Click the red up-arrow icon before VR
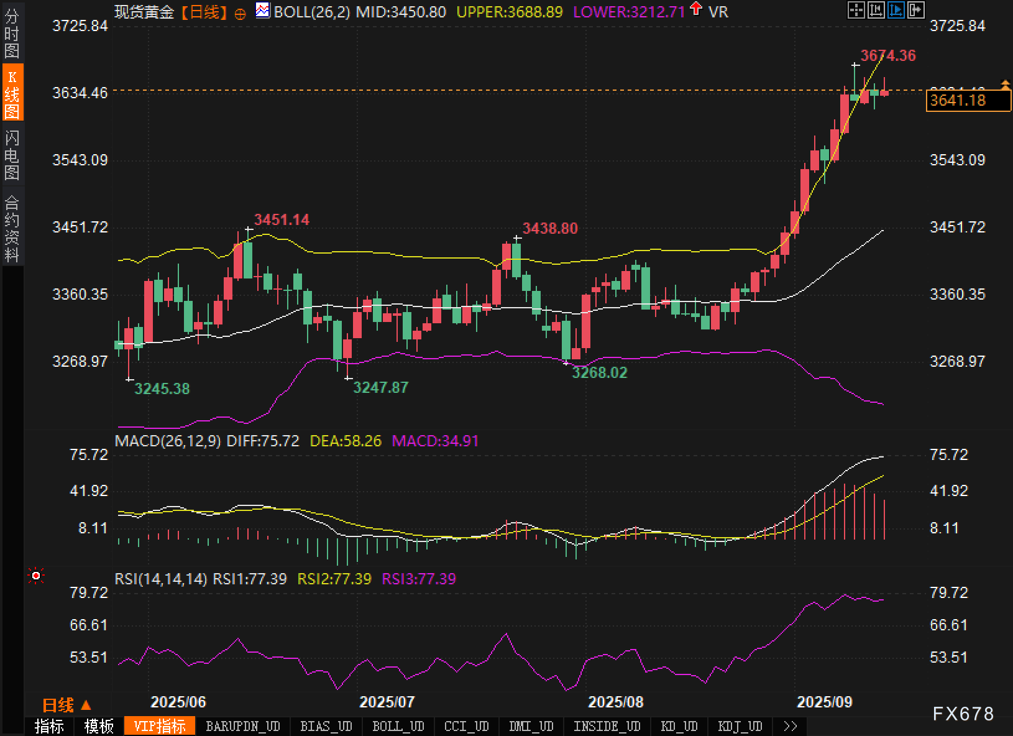Image resolution: width=1013 pixels, height=736 pixels. [x=696, y=9]
